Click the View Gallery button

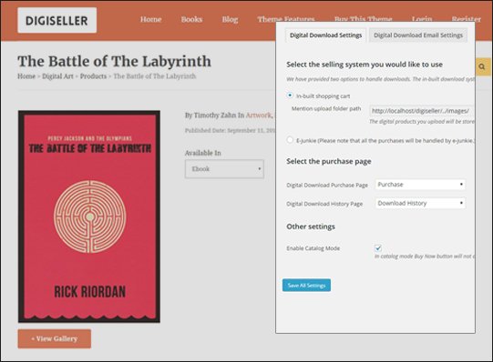point(55,338)
